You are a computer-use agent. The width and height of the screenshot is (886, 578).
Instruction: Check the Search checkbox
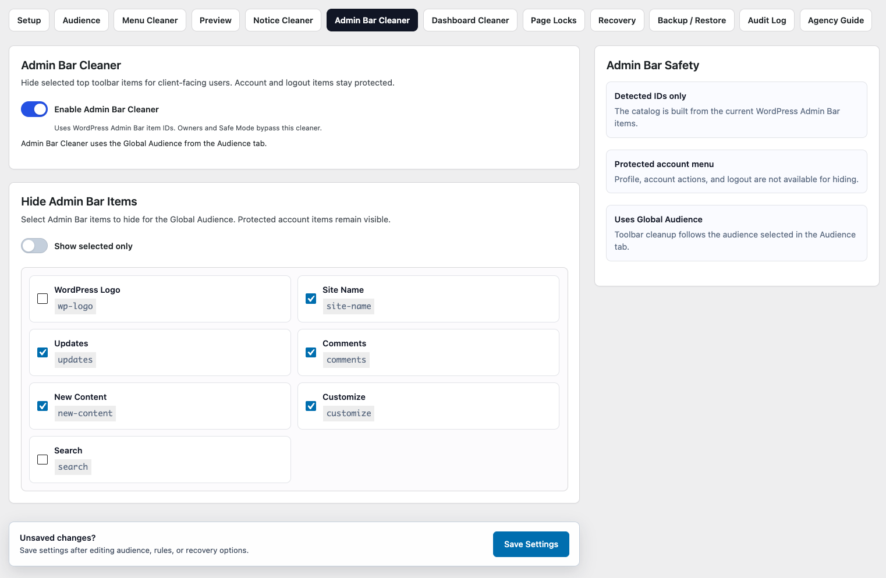[42, 459]
